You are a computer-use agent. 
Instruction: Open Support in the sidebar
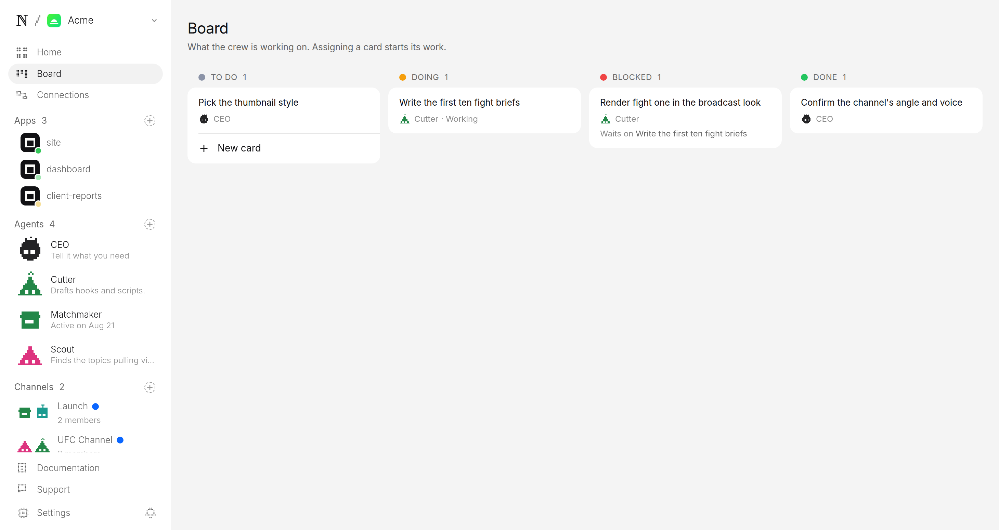[85, 489]
